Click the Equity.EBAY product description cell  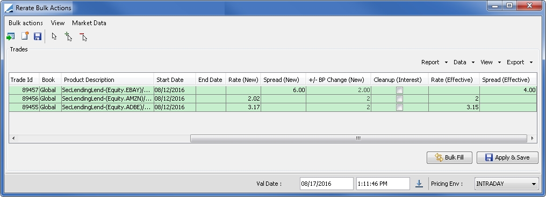107,90
